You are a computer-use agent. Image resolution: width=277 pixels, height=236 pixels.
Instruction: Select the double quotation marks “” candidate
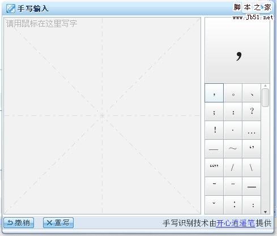point(214,168)
